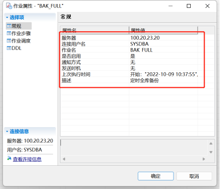220x189 pixels.
Task: Click the connection icon beside 查看连接信息
Action: 9,158
